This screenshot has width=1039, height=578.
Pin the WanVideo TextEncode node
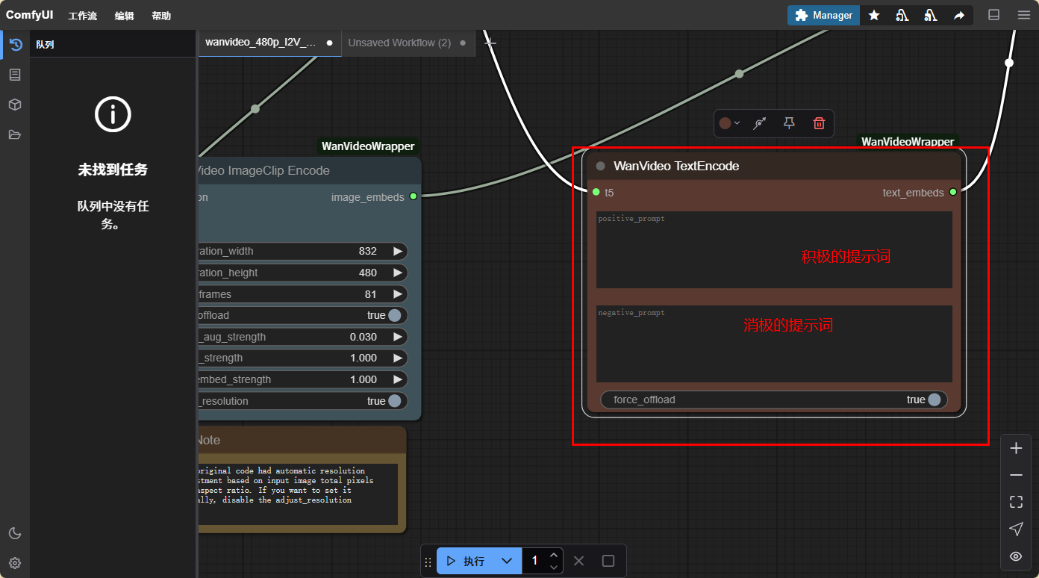pyautogui.click(x=790, y=123)
